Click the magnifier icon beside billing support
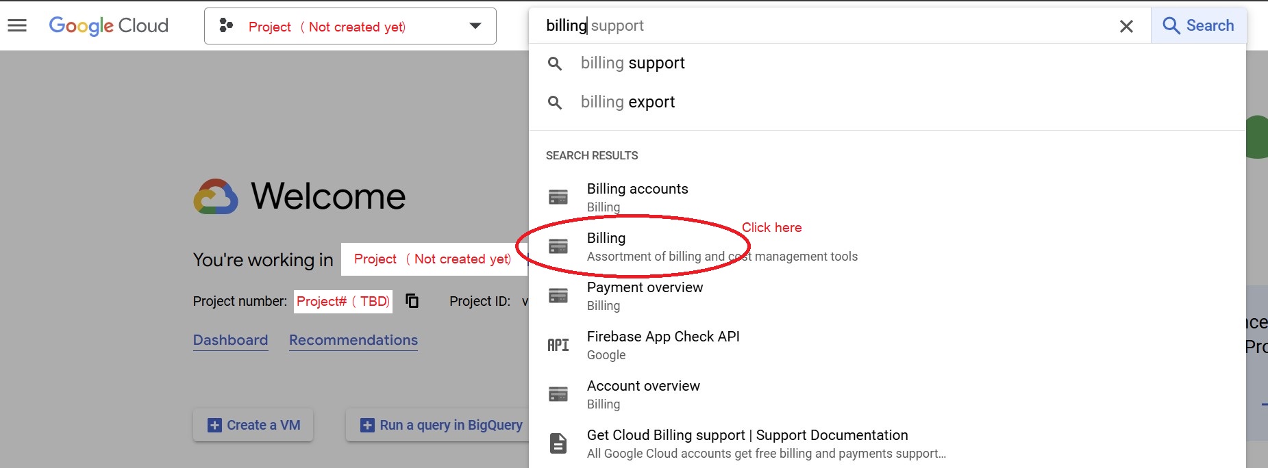 [555, 64]
